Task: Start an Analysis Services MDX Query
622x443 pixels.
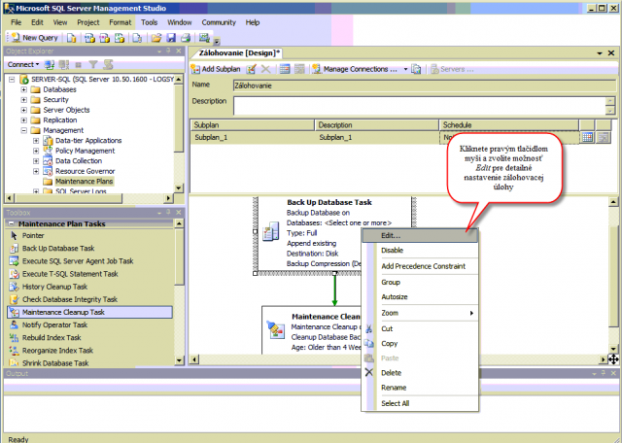Action: tap(89, 38)
